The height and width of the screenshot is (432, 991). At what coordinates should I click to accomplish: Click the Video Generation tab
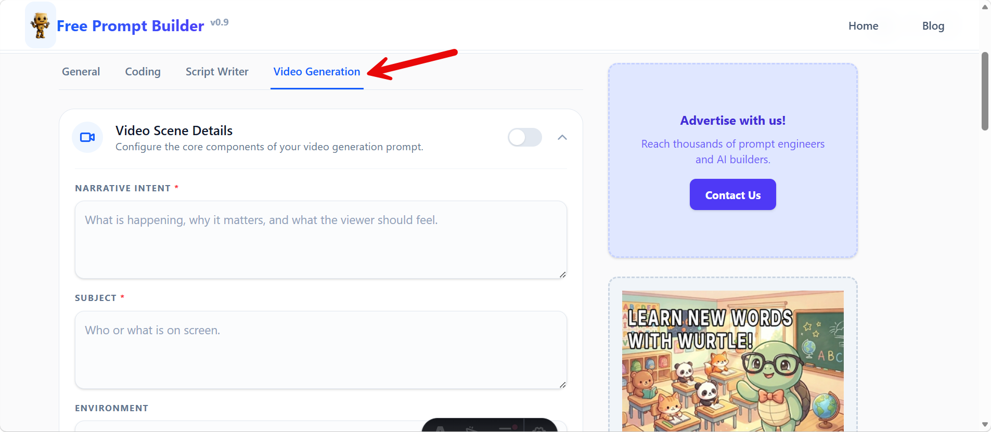pos(316,71)
